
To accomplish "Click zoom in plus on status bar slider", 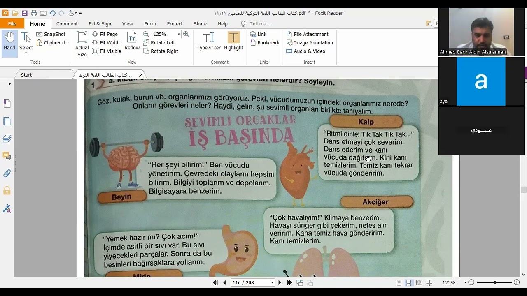I will point(517,283).
